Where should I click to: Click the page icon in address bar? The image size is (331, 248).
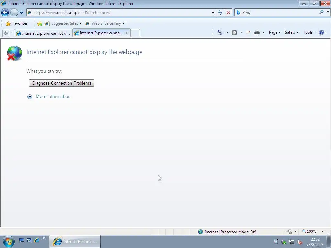(x=30, y=13)
